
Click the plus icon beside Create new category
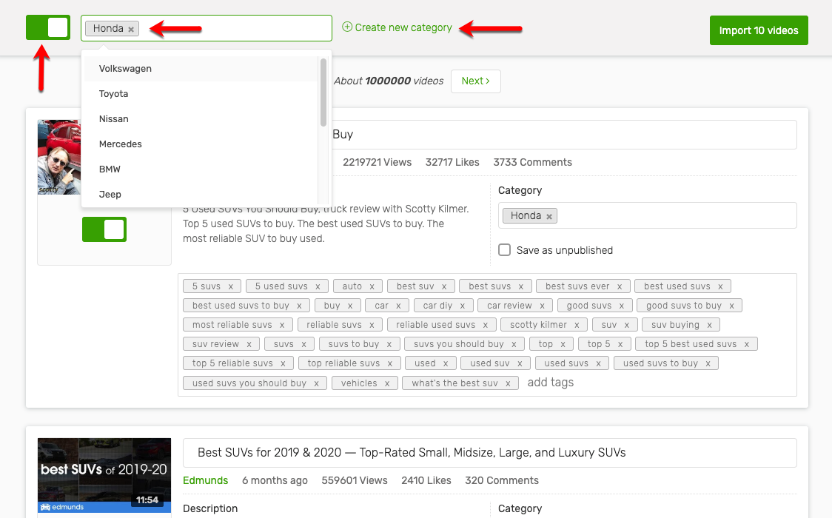pyautogui.click(x=347, y=27)
